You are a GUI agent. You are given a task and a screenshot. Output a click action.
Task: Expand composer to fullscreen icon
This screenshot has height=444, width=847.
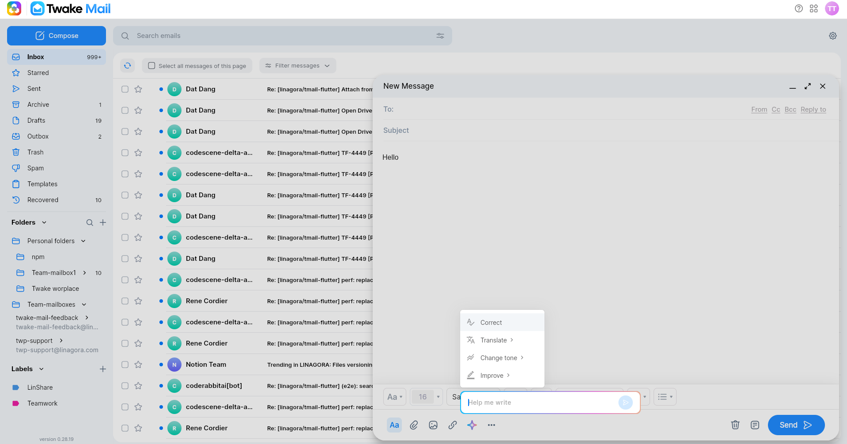pyautogui.click(x=808, y=86)
